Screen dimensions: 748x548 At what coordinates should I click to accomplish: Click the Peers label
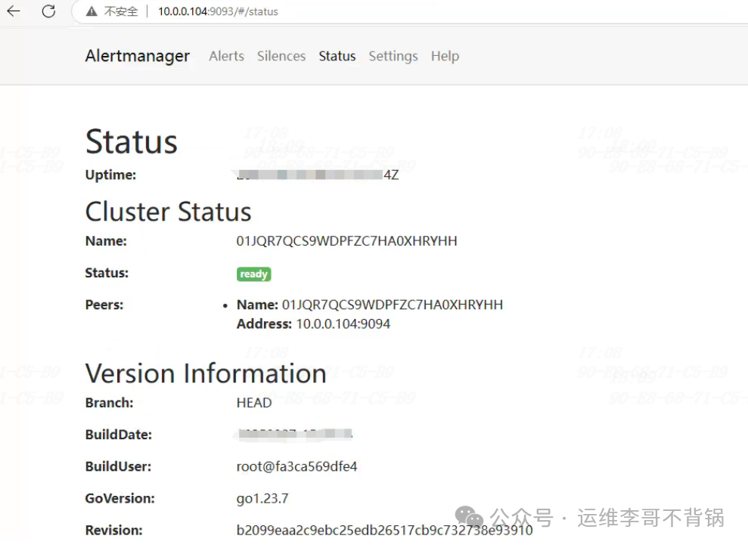point(104,305)
